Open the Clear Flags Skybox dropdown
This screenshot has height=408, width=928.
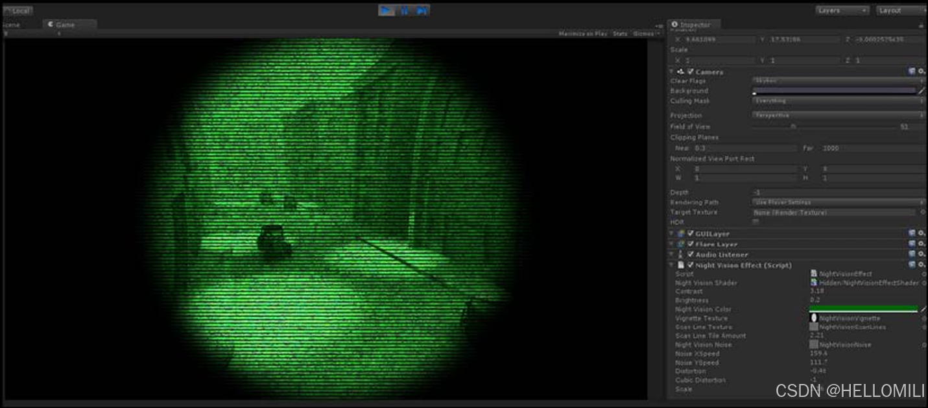839,81
